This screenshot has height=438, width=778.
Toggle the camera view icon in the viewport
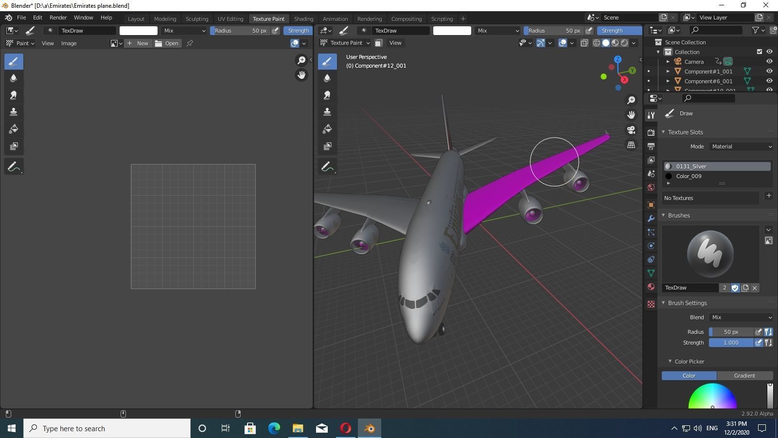(x=631, y=130)
